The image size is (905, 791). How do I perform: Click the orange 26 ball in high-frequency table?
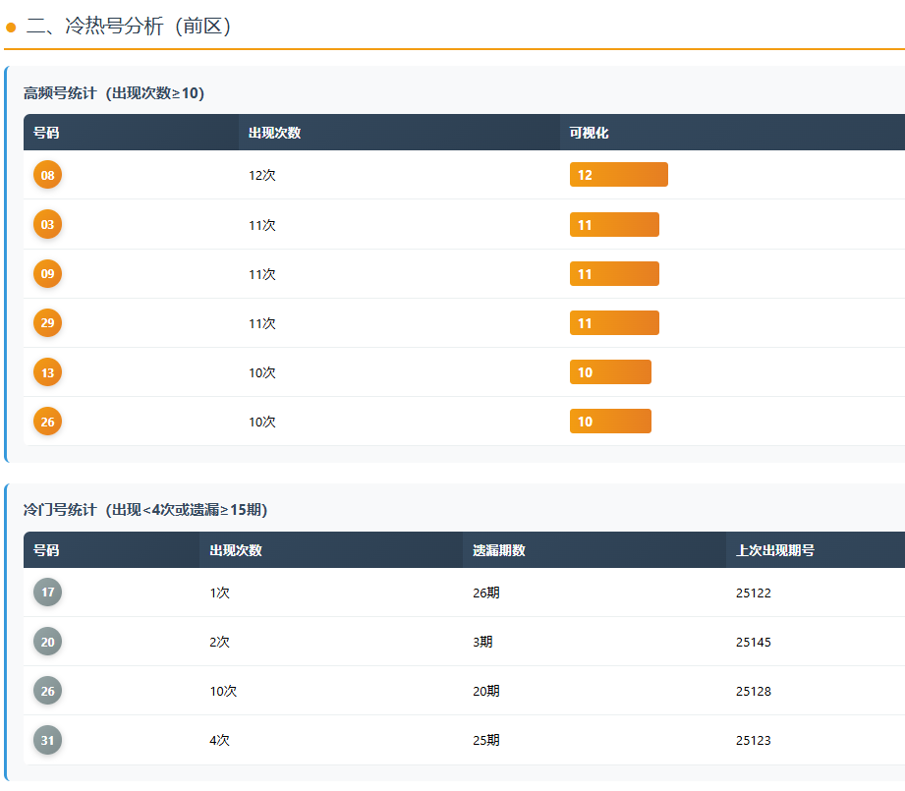point(47,421)
